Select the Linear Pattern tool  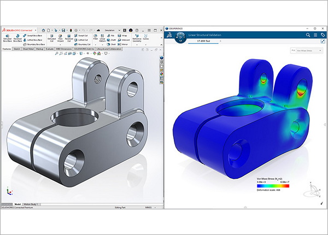[102, 38]
